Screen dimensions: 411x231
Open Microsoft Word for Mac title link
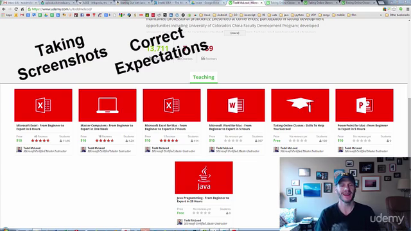coord(230,127)
